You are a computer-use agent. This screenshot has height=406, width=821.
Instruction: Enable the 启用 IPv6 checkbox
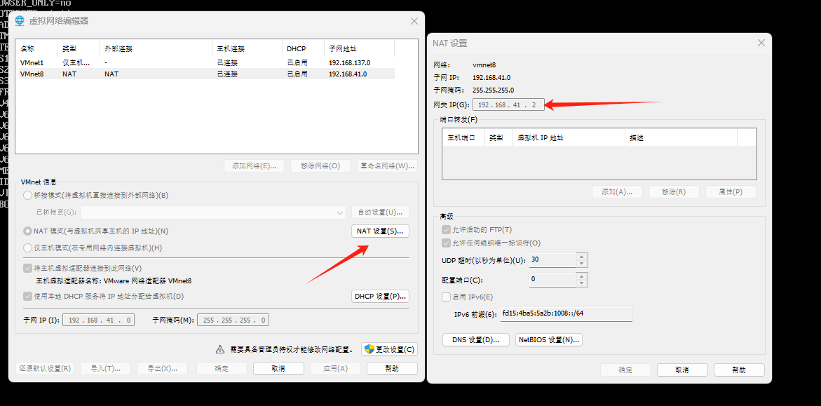446,297
